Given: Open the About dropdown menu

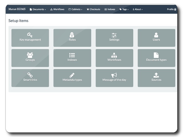Looking at the screenshot, I should click(138, 9).
